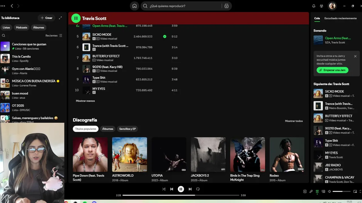
Task: Go back with the left arrow
Action: (12, 6)
